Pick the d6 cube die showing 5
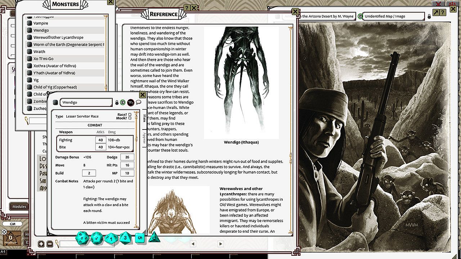The width and height of the screenshot is (461, 259). (140, 237)
